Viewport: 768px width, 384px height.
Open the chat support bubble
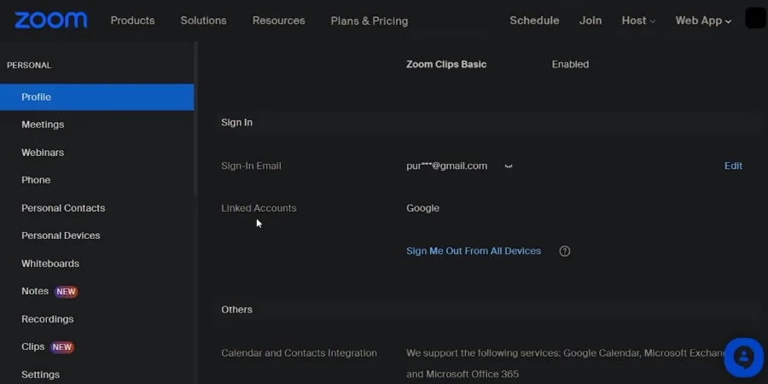click(743, 357)
